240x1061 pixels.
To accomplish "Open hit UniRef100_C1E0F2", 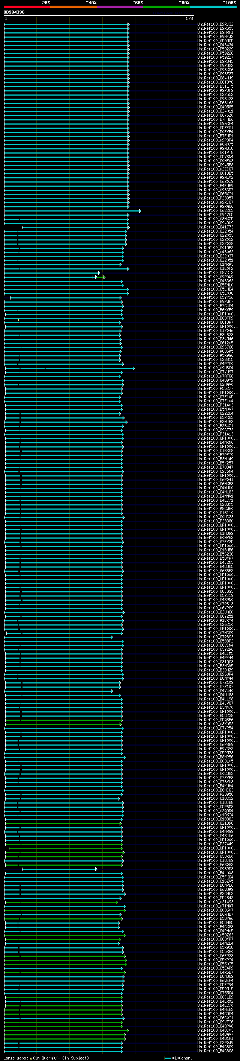I will tap(215, 269).
